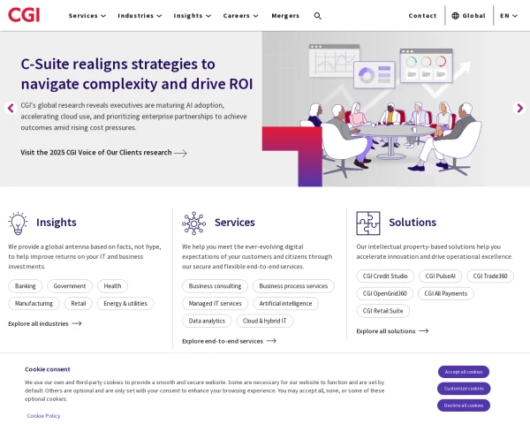The width and height of the screenshot is (530, 424).
Task: Click the Solutions puzzle icon
Action: click(x=368, y=223)
